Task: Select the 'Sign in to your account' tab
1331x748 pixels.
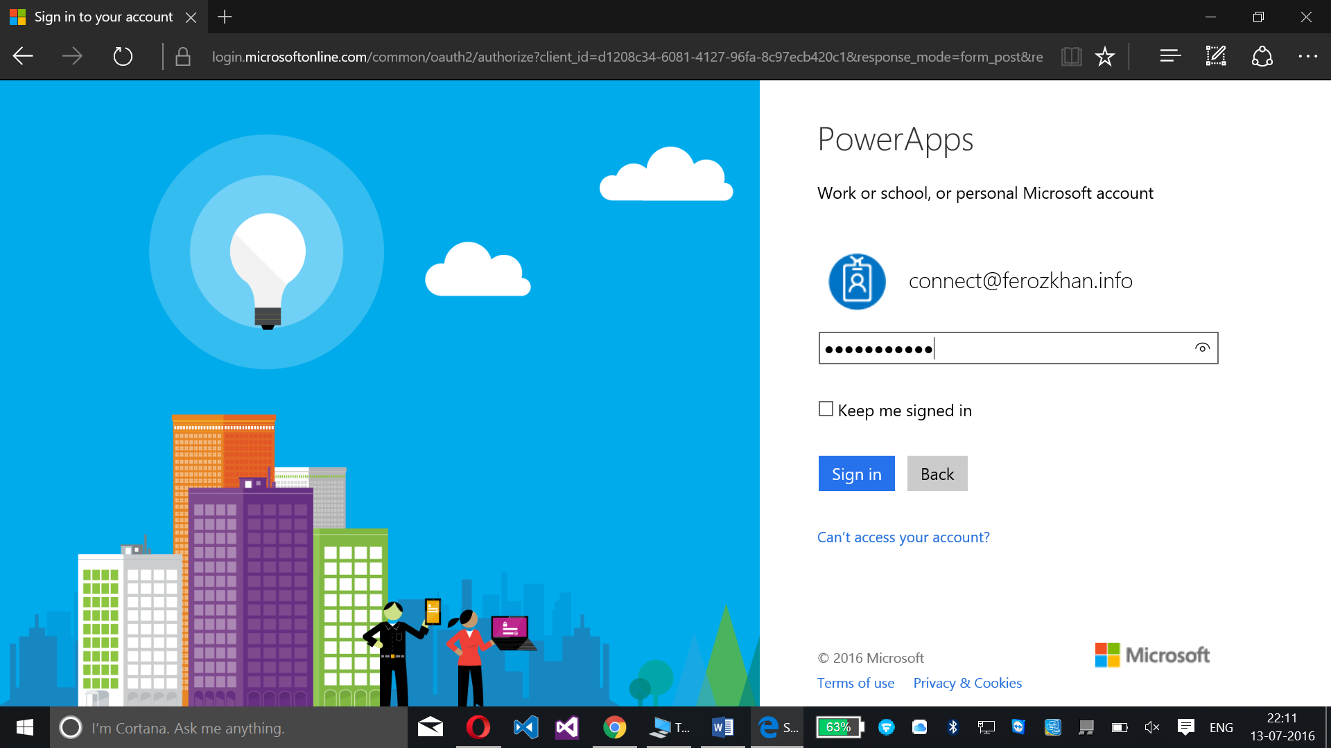Action: 104,17
